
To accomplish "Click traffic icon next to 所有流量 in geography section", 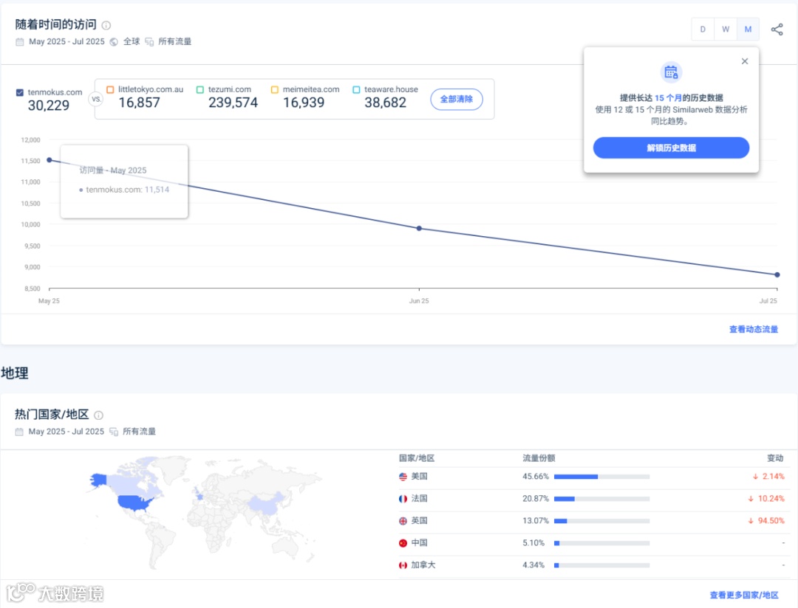I will pyautogui.click(x=114, y=432).
